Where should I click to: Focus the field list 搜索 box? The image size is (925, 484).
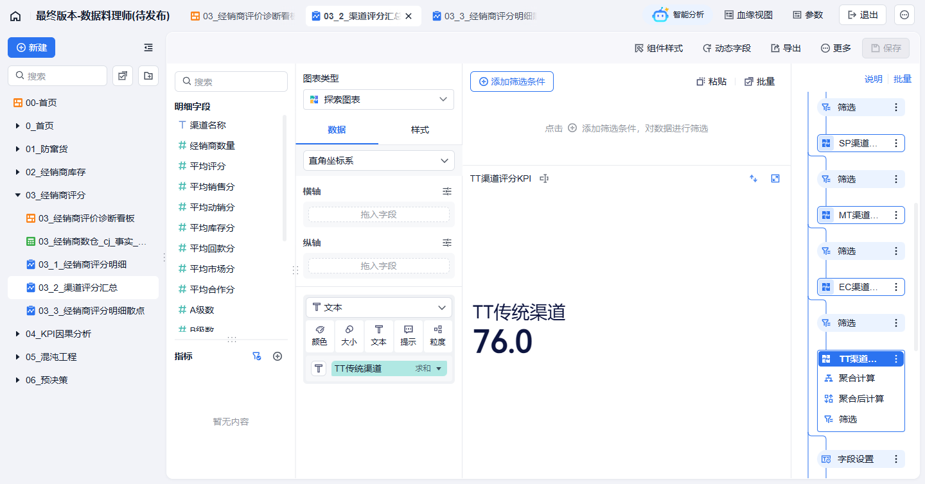(x=231, y=82)
